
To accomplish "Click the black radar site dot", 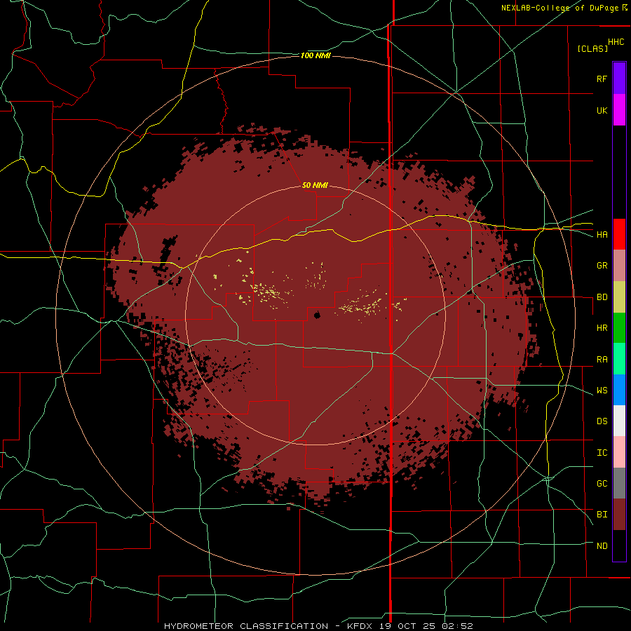I will 317,315.
